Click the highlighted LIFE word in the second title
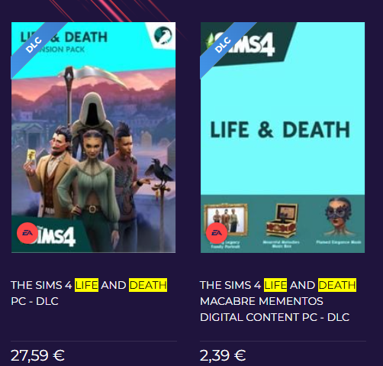The image size is (383, 366). pos(275,285)
